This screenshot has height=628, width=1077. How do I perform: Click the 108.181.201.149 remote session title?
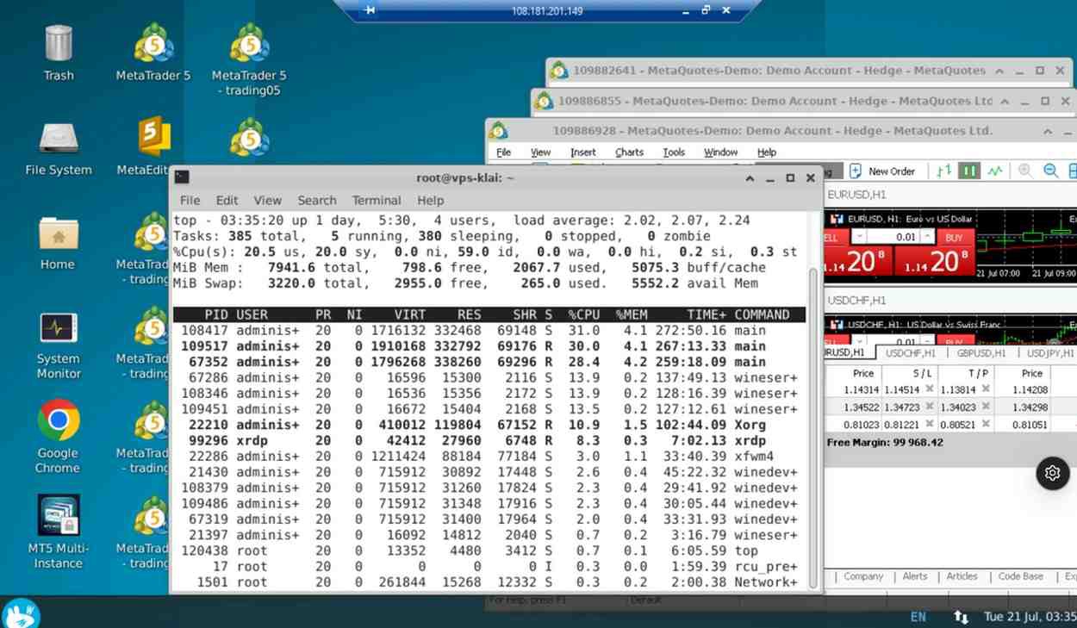[547, 10]
